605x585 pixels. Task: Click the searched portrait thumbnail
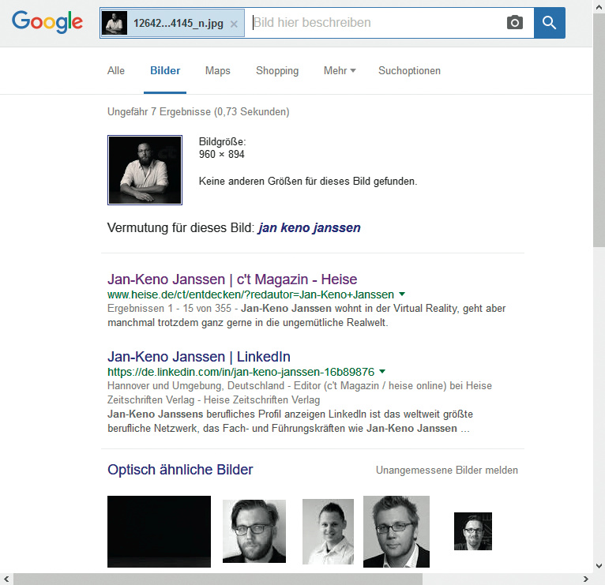145,170
